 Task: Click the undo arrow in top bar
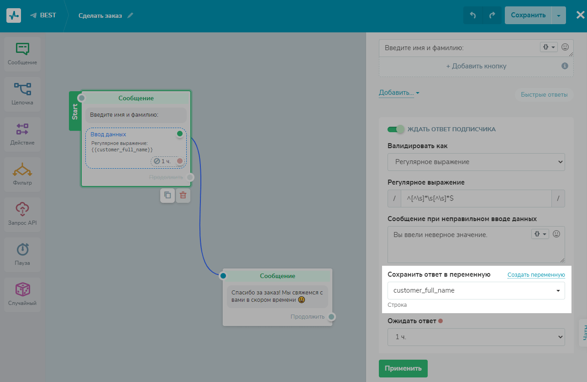(473, 15)
